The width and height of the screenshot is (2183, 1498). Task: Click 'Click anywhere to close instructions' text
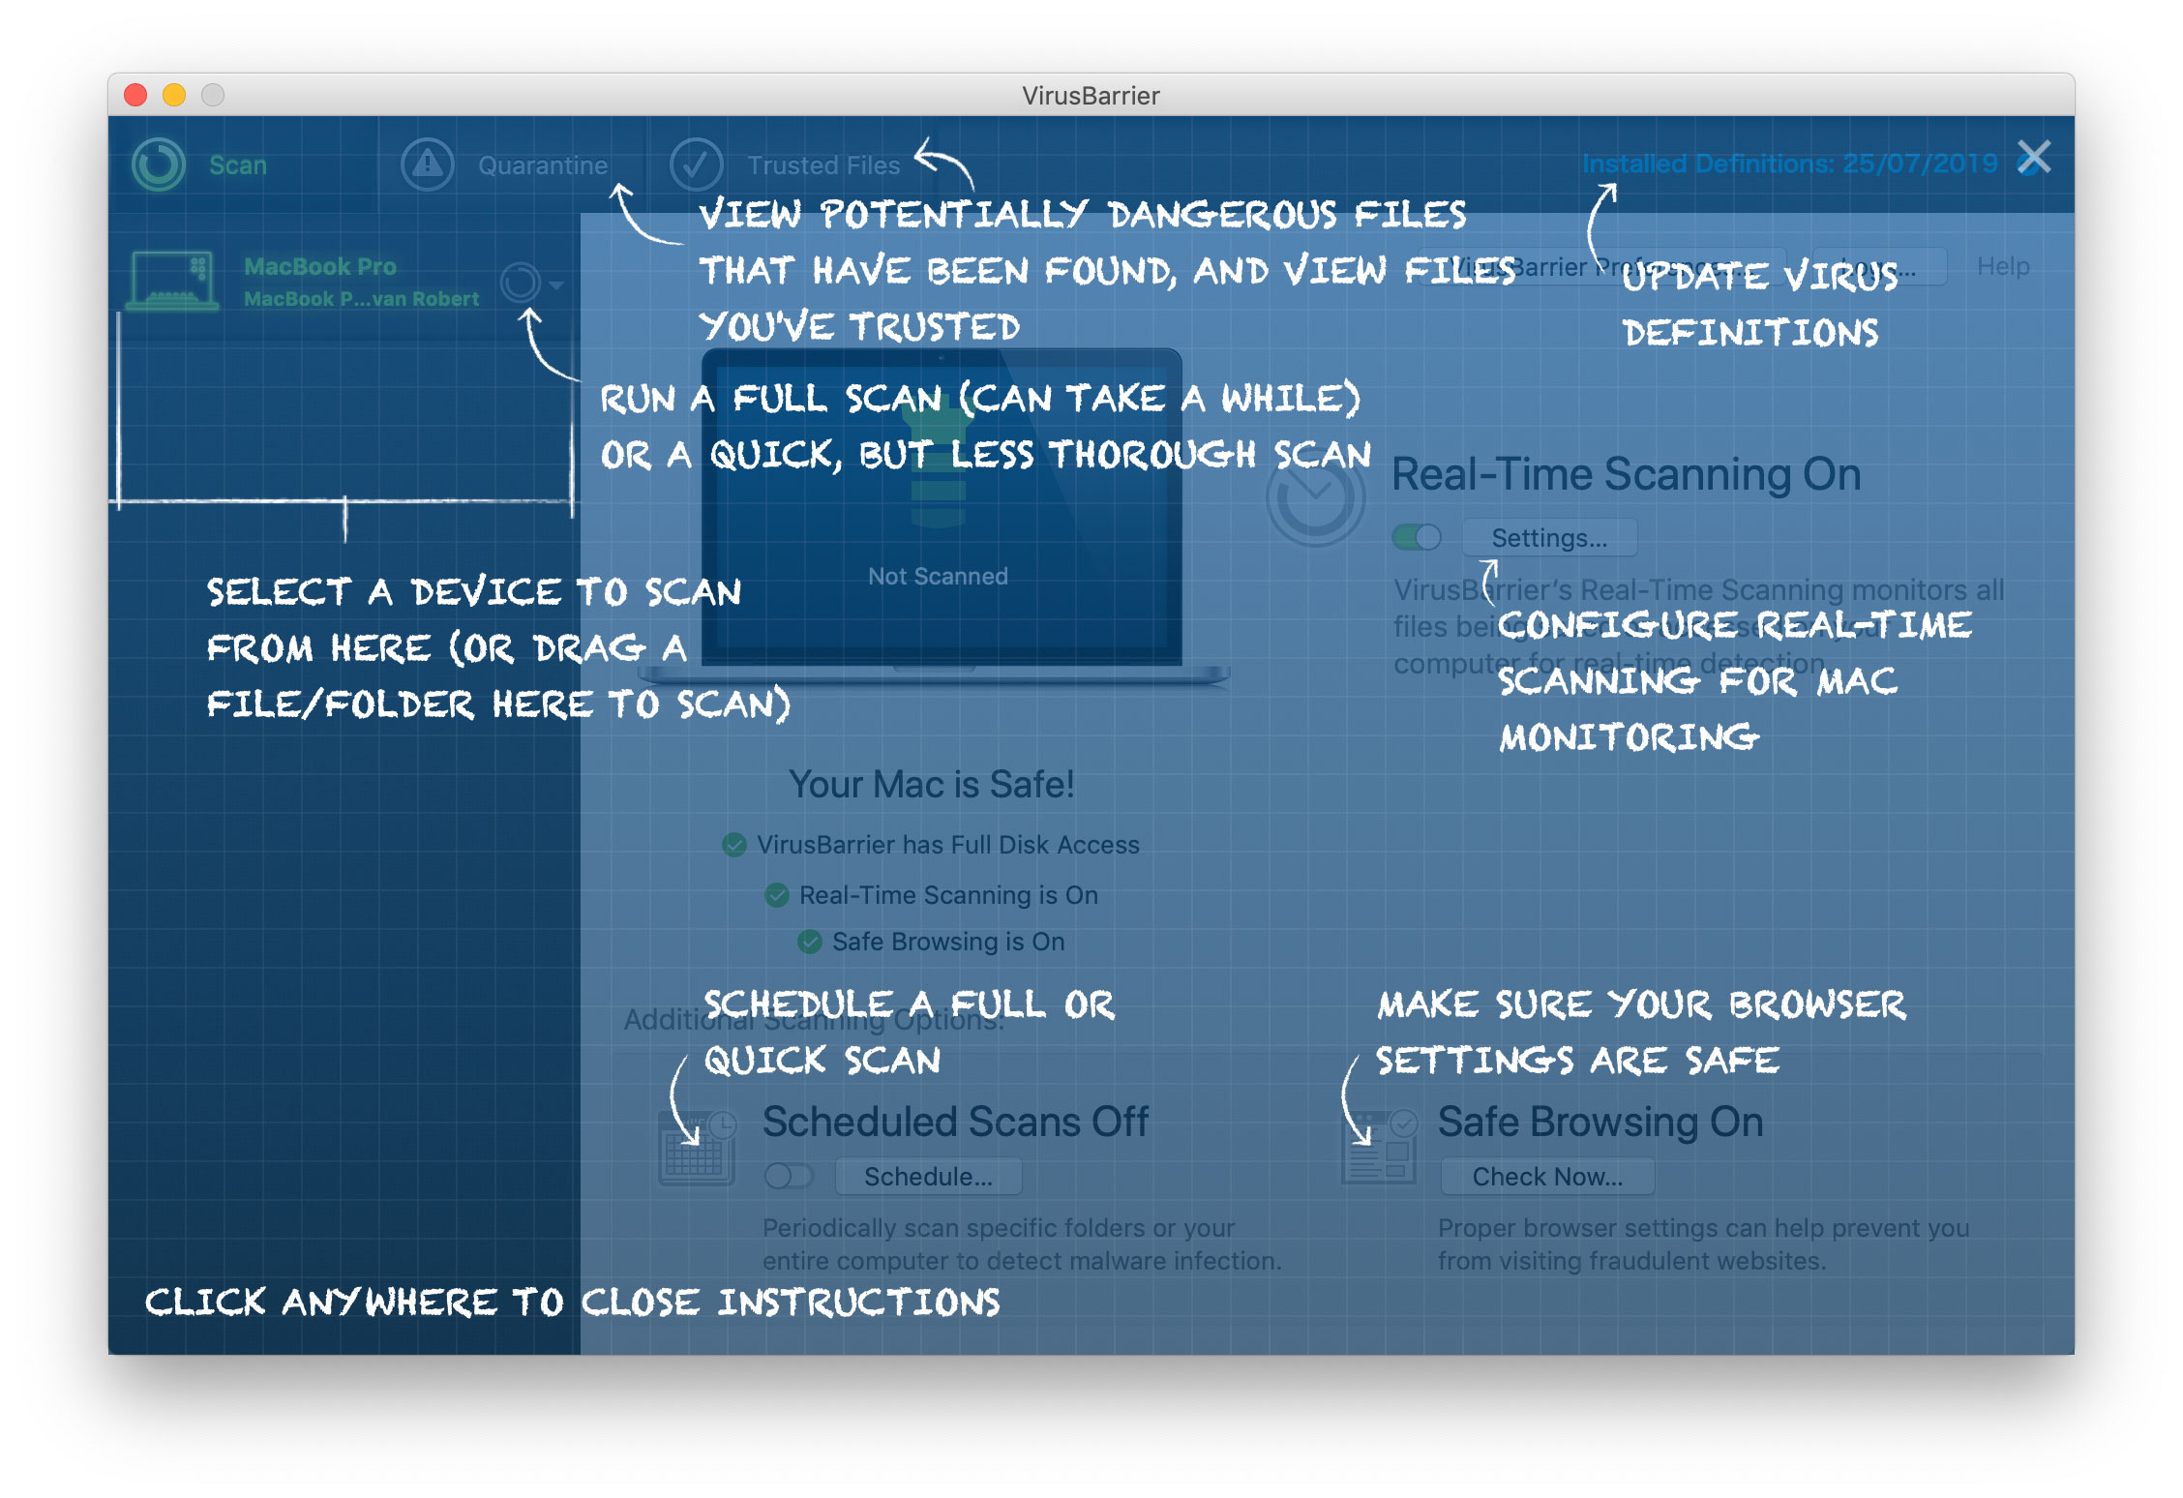click(573, 1303)
